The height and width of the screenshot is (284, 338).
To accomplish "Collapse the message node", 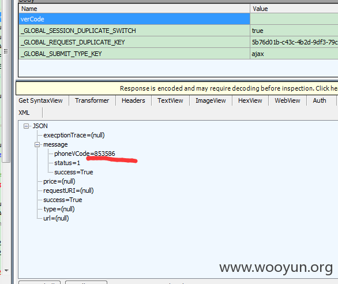I will coord(37,144).
